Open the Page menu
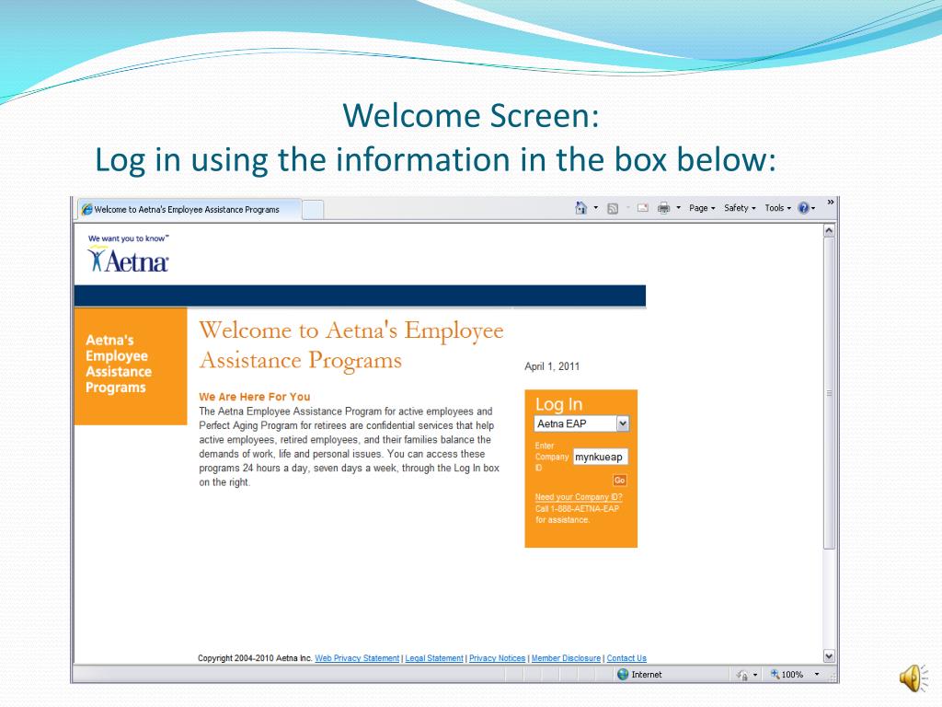The width and height of the screenshot is (942, 707). click(x=702, y=208)
